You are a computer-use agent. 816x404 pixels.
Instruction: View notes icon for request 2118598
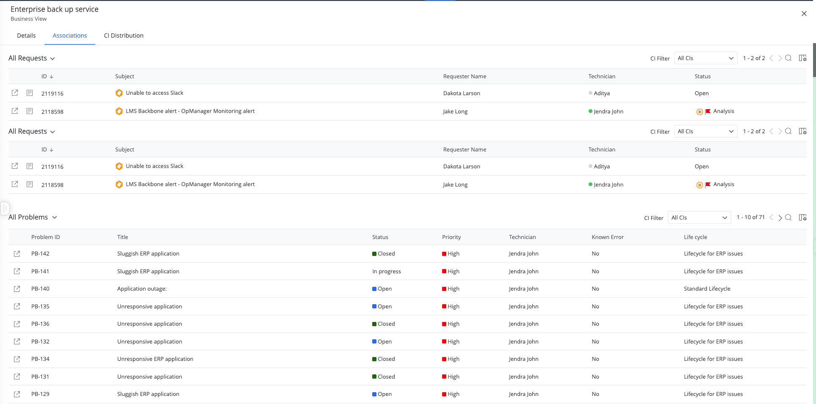[30, 111]
